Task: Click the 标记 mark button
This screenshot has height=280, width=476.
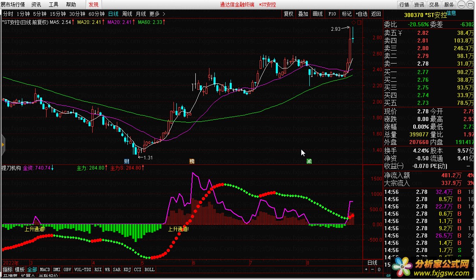Action: [x=347, y=14]
